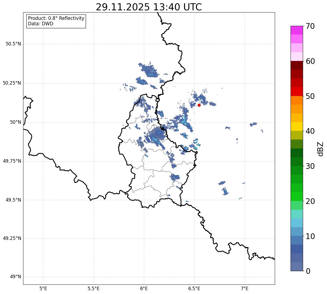Click the title "29.11.2025 13:40 UTC"
Screen dimensions: 327x294
(x=149, y=7)
